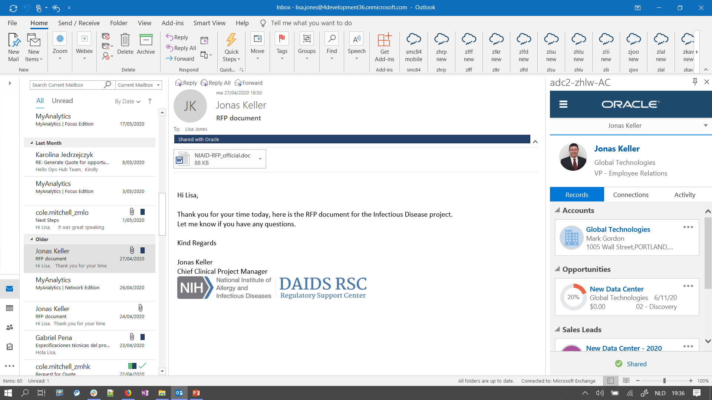Viewport: 712px width, 400px height.
Task: Click the zoom slider in status bar
Action: [x=664, y=381]
